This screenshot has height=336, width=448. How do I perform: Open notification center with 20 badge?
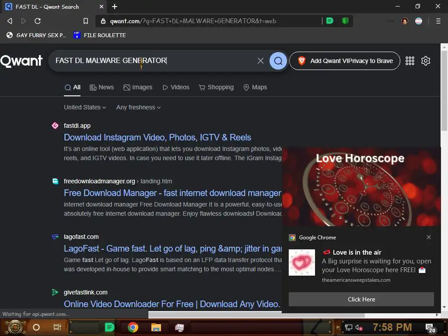(x=430, y=328)
